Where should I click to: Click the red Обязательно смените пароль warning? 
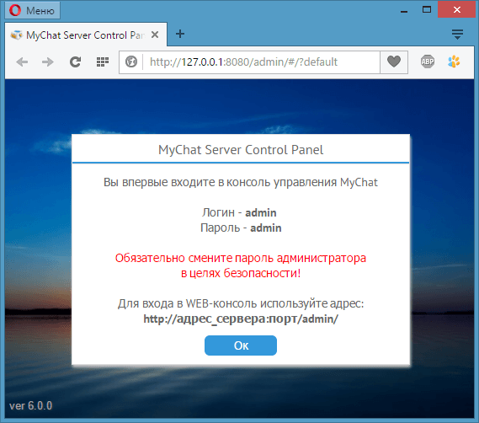tap(241, 265)
